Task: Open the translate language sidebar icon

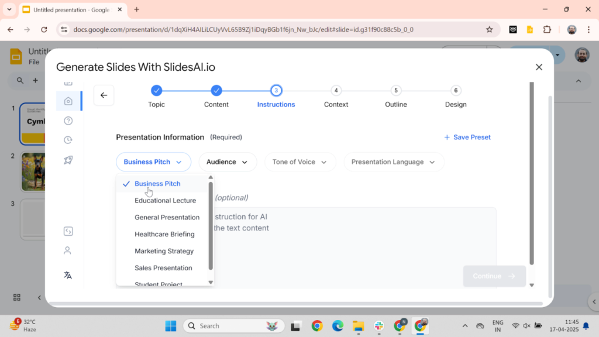Action: [x=68, y=275]
